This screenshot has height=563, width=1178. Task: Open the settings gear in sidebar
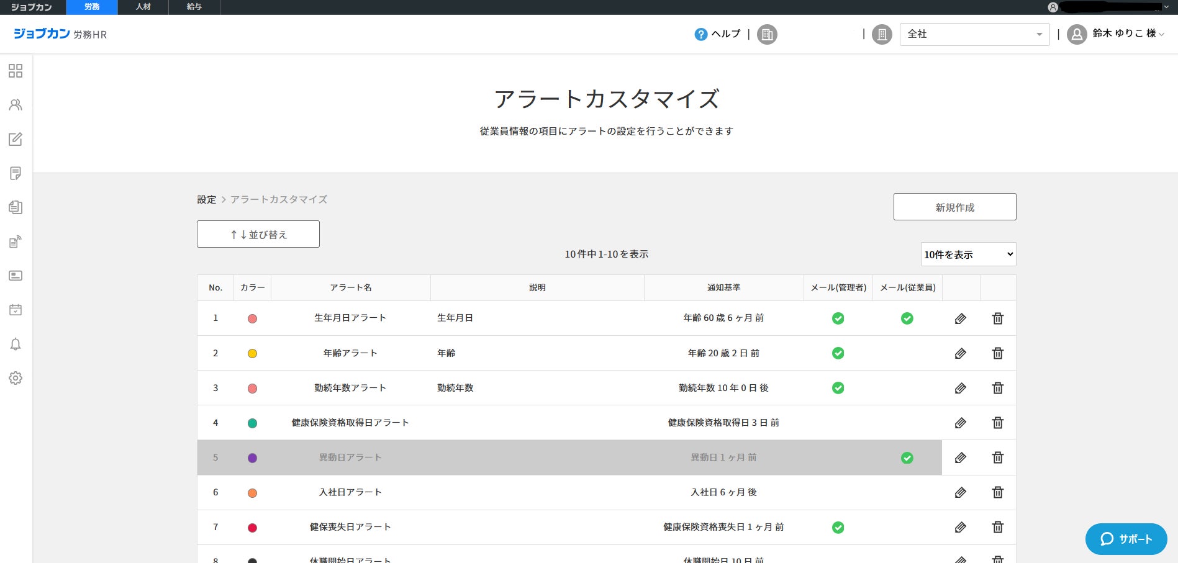point(16,378)
